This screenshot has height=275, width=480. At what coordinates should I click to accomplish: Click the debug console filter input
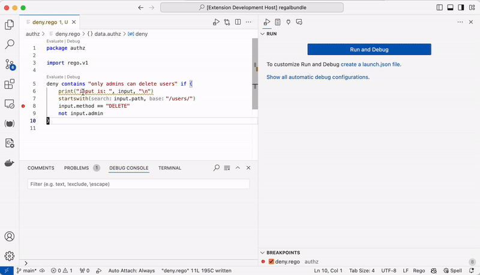138,185
